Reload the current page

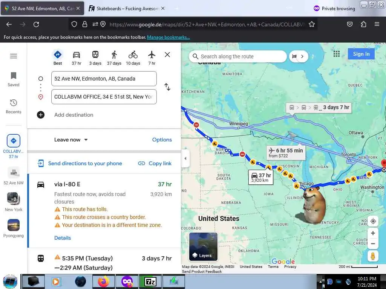(x=36, y=24)
